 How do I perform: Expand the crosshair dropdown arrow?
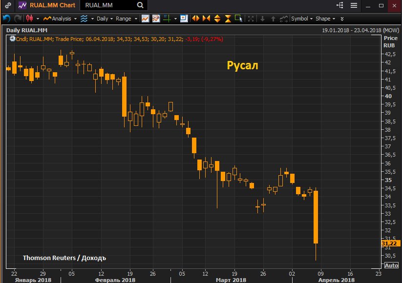click(x=175, y=19)
